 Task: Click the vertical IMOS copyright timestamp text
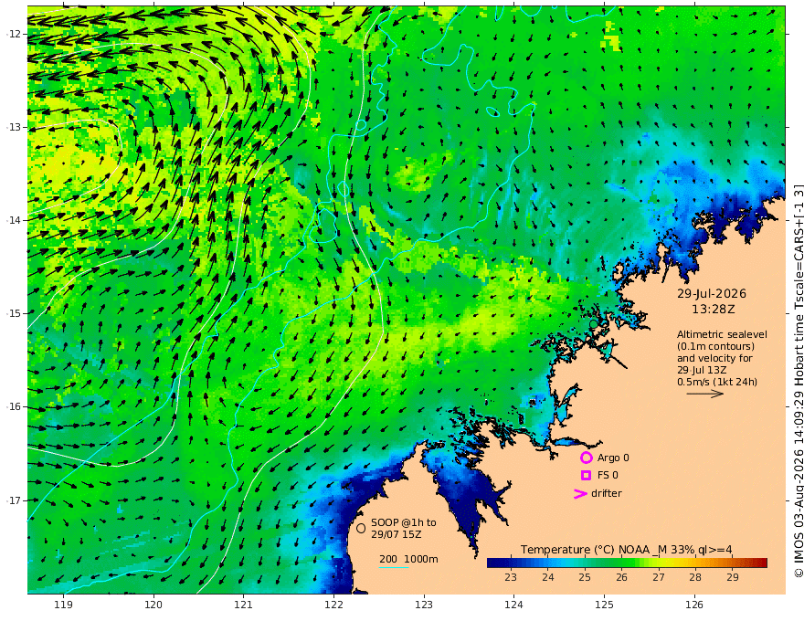pyautogui.click(x=798, y=381)
